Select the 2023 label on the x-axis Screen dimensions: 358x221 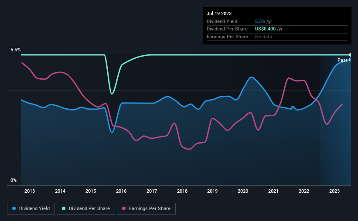(334, 191)
